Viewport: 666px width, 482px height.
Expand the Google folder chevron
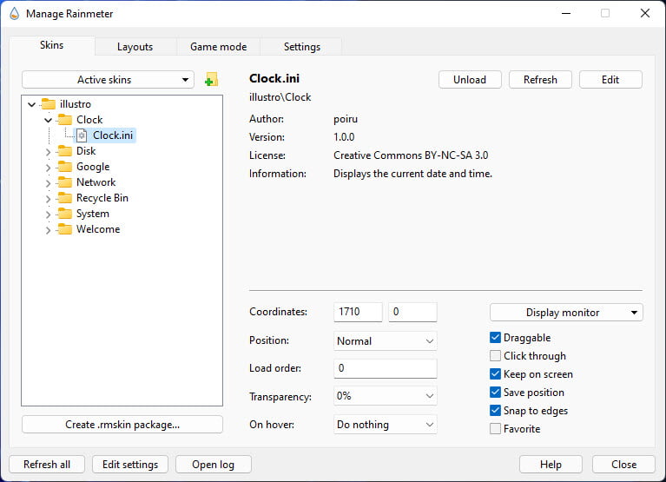(49, 167)
